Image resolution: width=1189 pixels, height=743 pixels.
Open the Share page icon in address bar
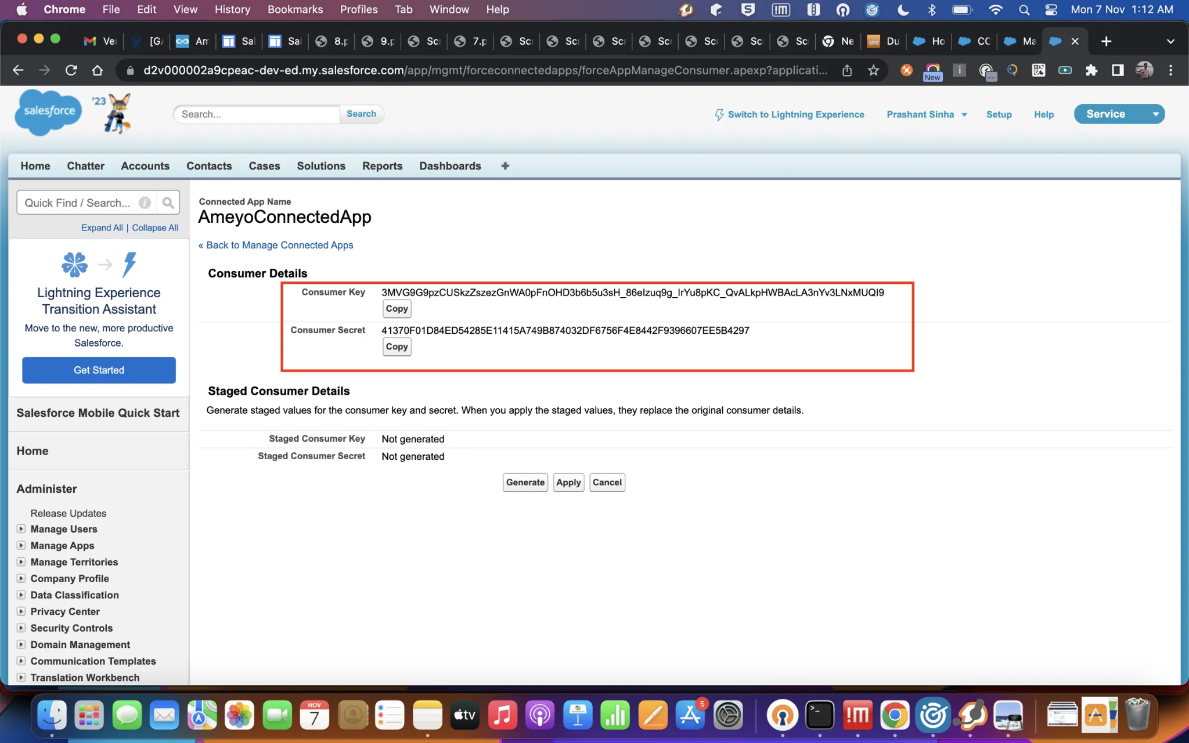[x=847, y=70]
